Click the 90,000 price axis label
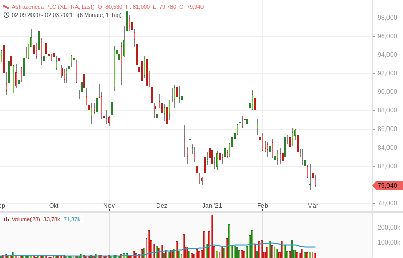This screenshot has width=403, height=258. pyautogui.click(x=388, y=92)
